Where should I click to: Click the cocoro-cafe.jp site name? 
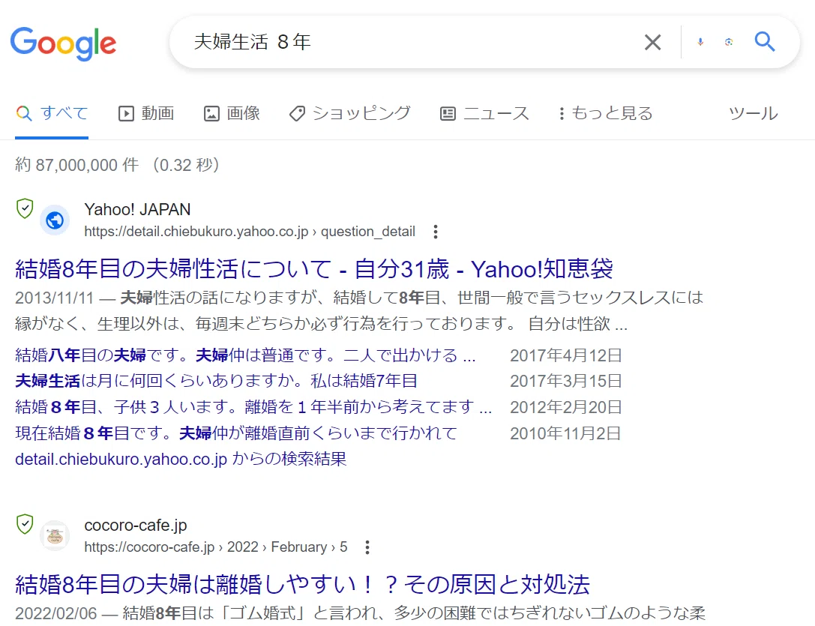[136, 525]
